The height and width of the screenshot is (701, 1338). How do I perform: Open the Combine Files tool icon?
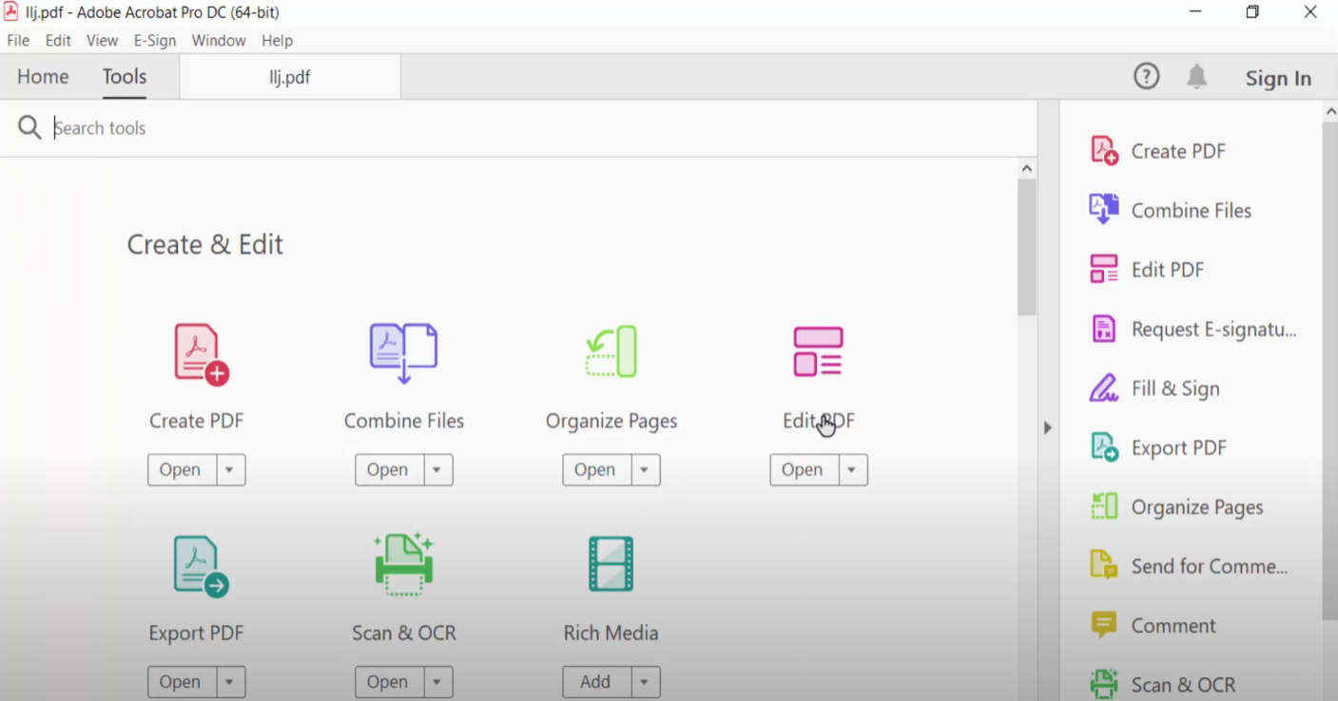(403, 351)
